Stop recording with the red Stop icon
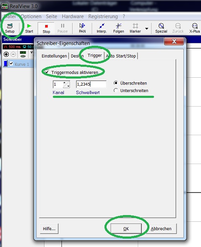This screenshot has width=201, height=247. (x=46, y=28)
